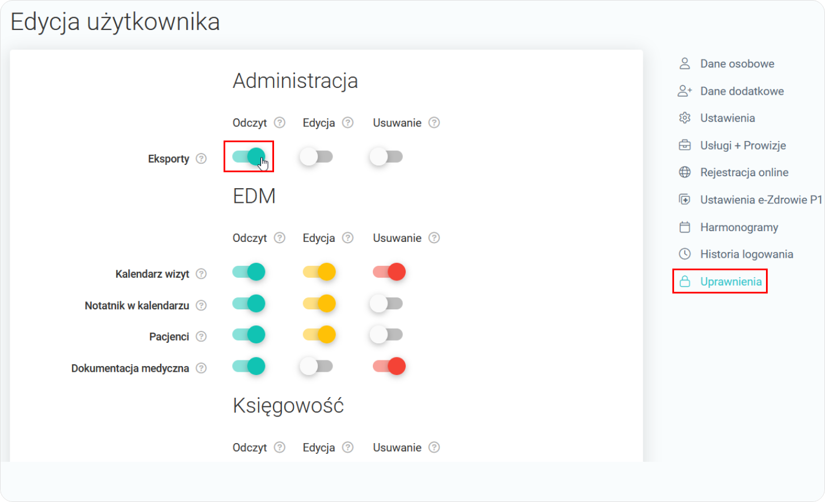Show help for Notatnik w kalendarzu
Image resolution: width=825 pixels, height=502 pixels.
(201, 305)
